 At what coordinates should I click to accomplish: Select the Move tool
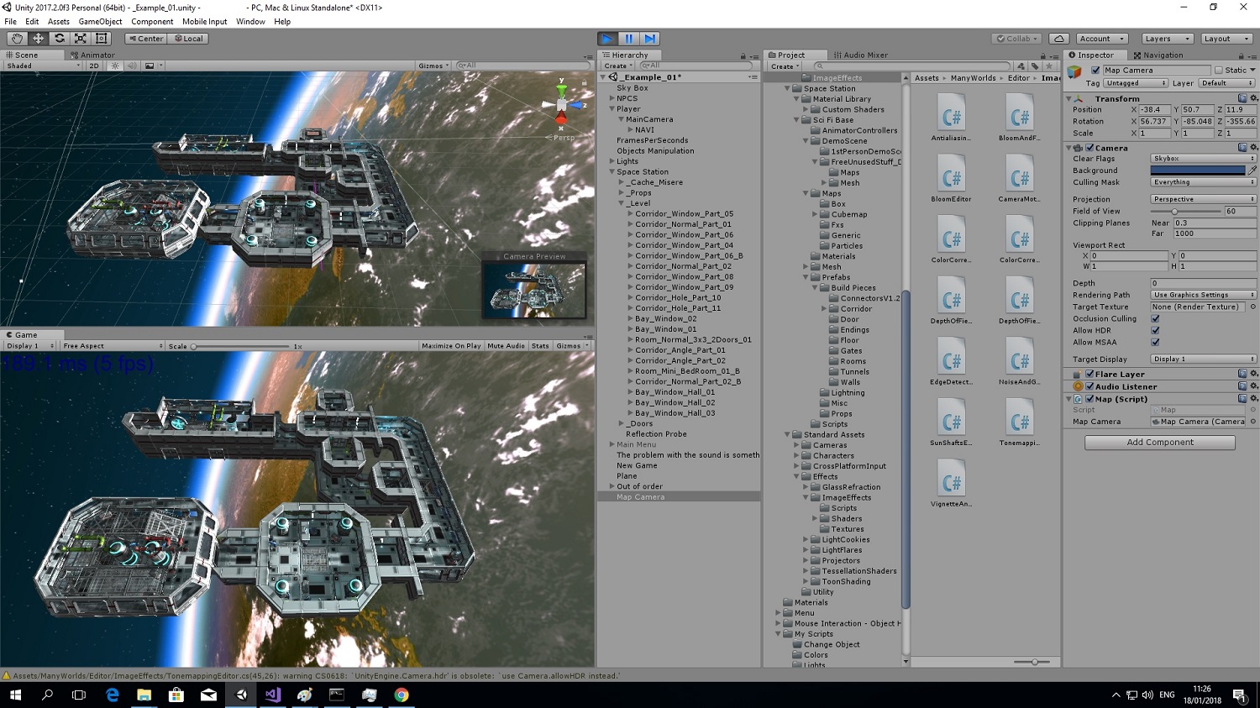pos(38,38)
